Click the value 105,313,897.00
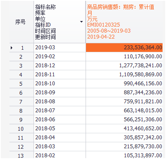 pyautogui.click(x=143, y=156)
